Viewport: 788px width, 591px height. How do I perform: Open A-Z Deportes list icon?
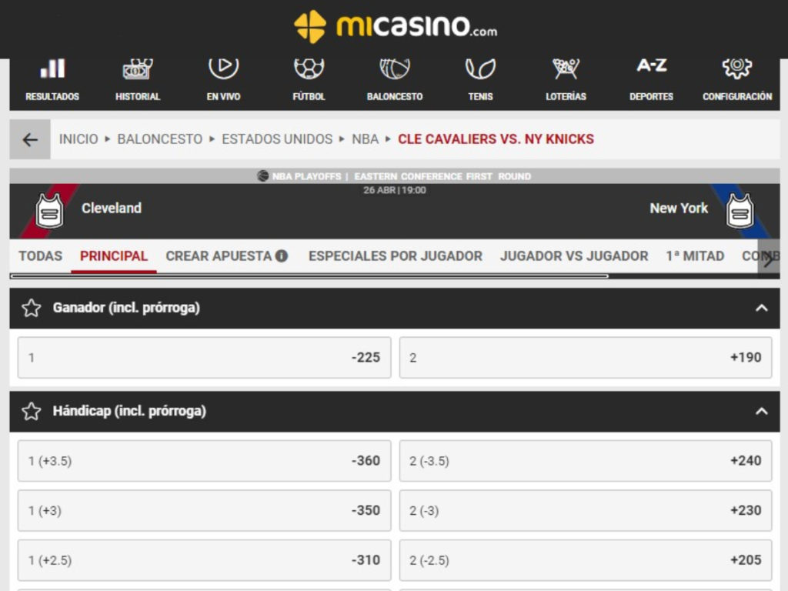pos(652,65)
